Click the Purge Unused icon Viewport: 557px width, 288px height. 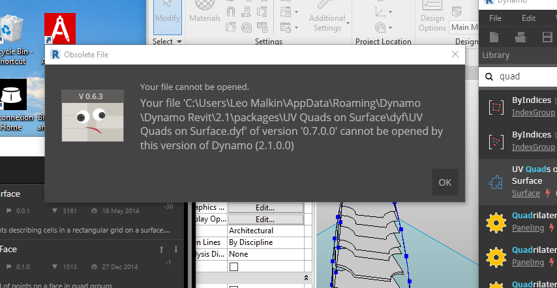coord(262,12)
